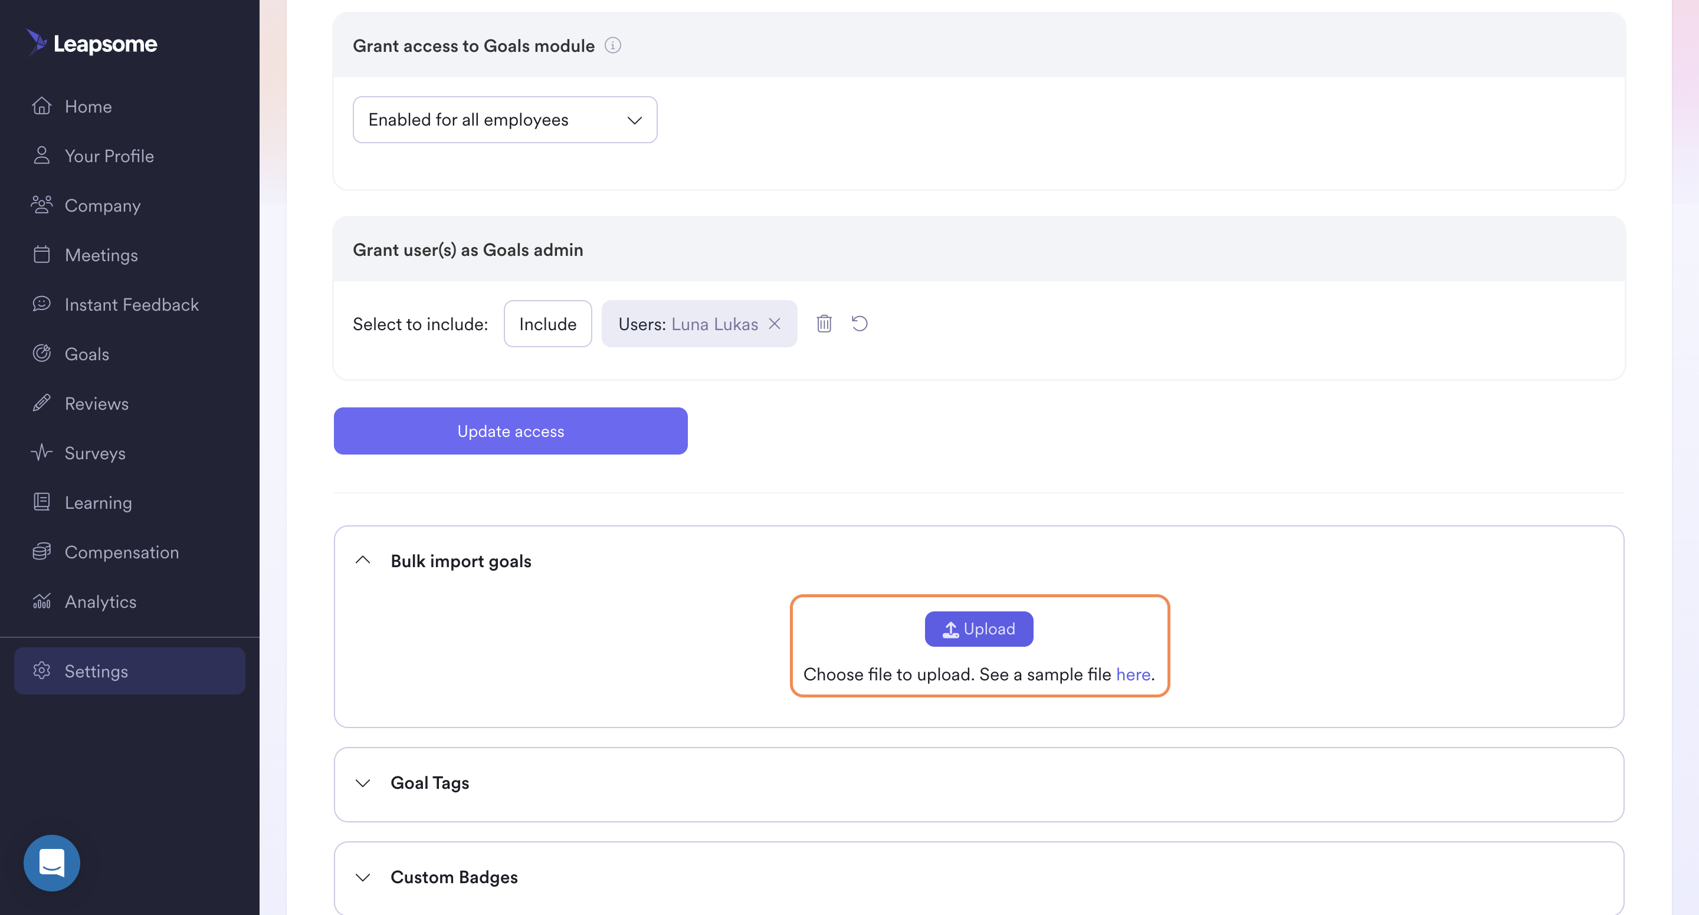
Task: Expand the Goal Tags section
Action: 362,783
